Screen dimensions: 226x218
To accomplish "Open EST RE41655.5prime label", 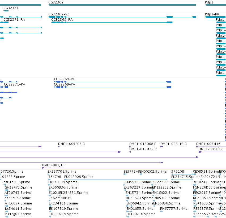I will [207, 203].
